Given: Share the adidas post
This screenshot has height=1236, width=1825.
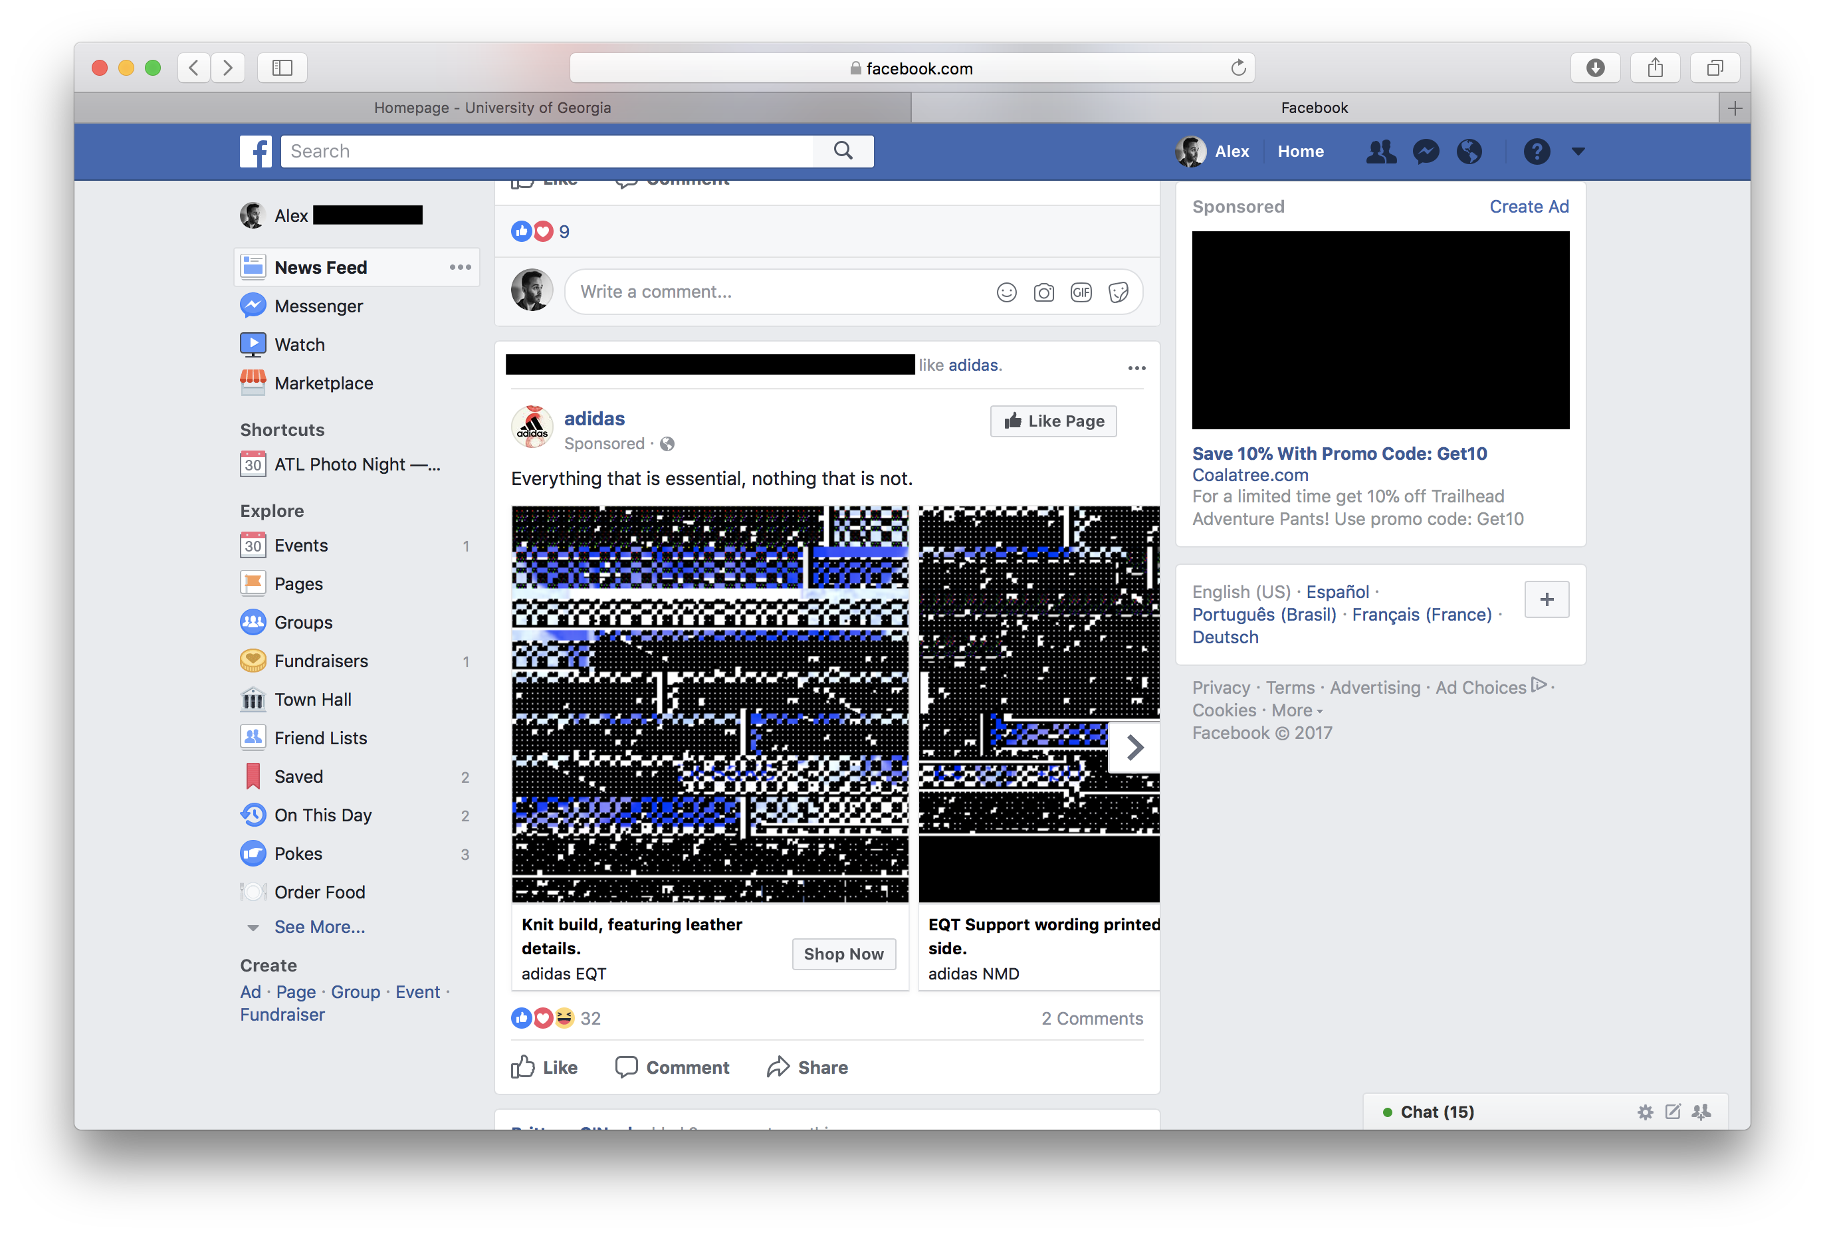Looking at the screenshot, I should click(x=807, y=1067).
